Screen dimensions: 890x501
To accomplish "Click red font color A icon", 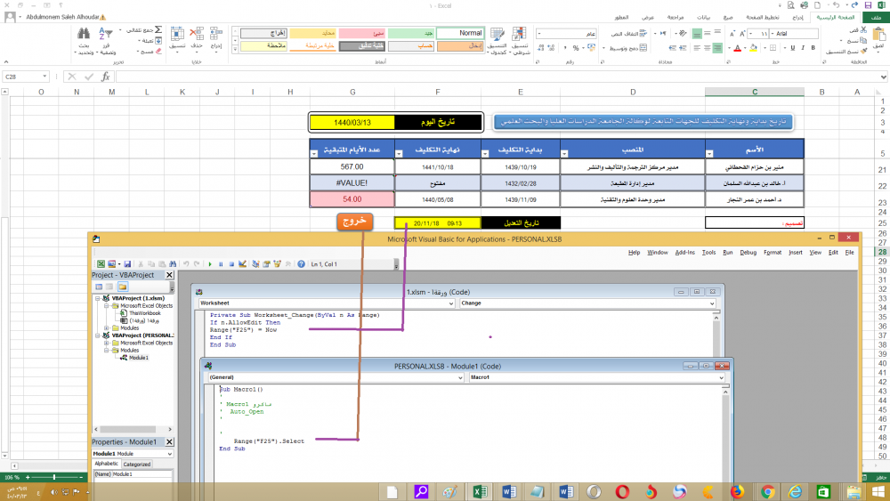I will tap(737, 48).
